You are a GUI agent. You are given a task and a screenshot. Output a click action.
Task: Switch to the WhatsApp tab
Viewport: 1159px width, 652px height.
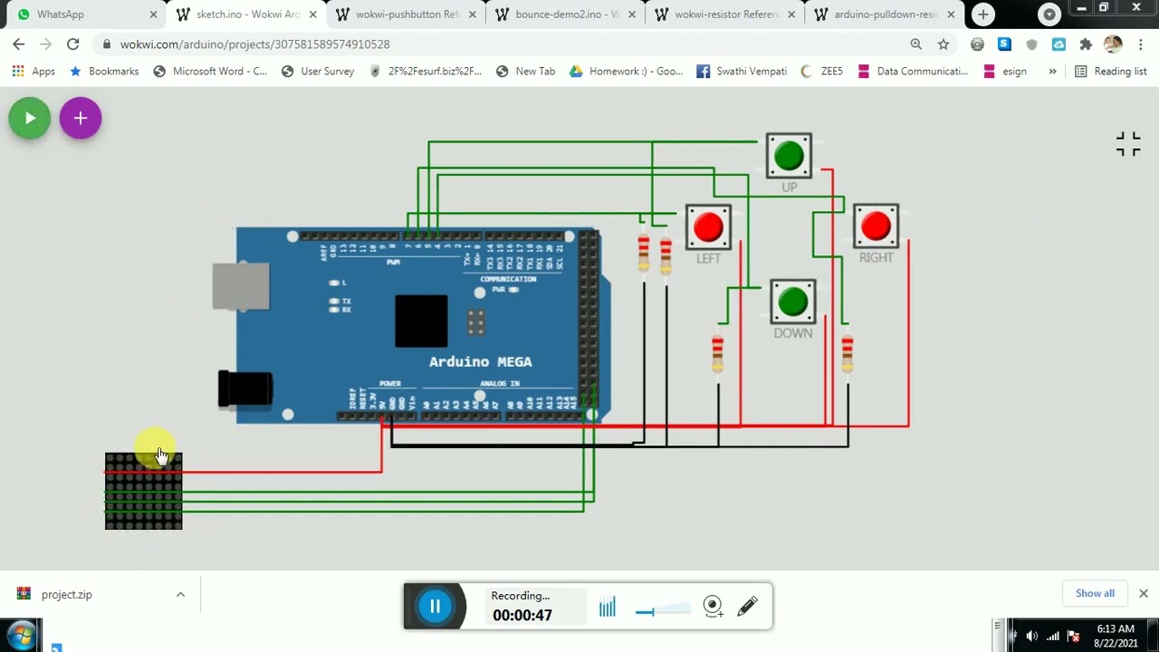click(83, 14)
